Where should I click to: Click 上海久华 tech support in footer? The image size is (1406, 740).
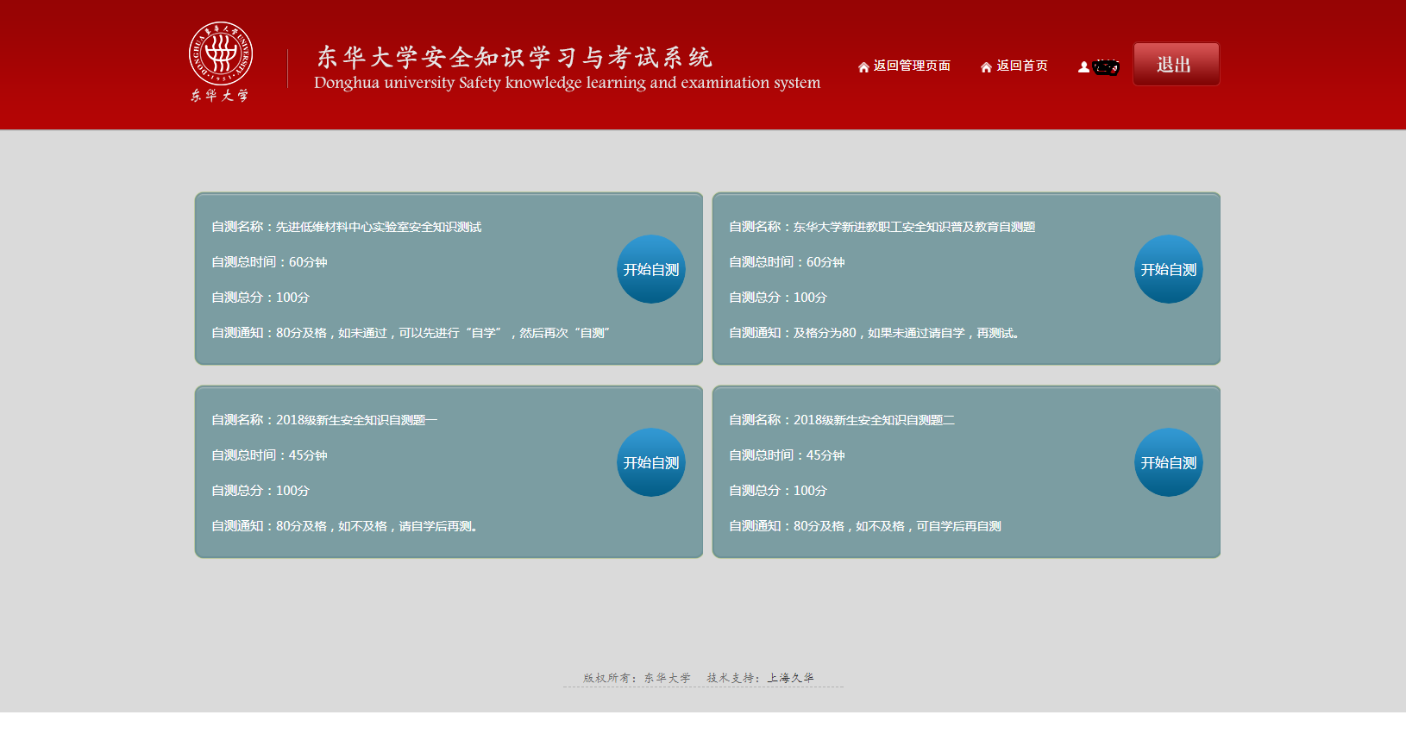(790, 678)
